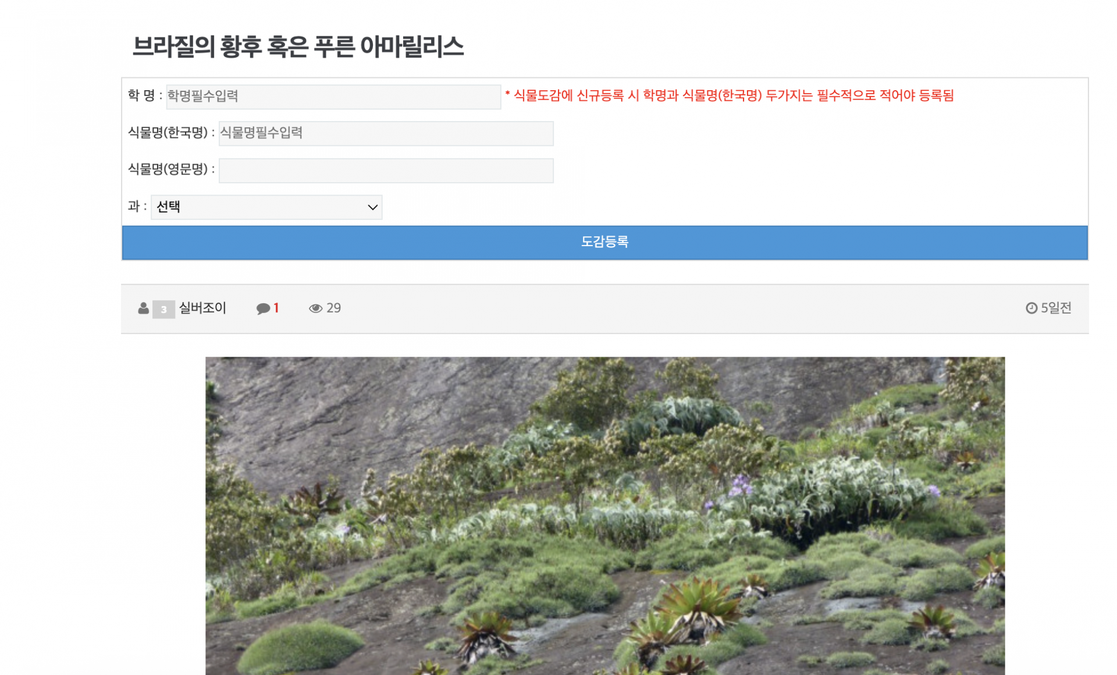Click the 식물명(한국명) label

[x=168, y=133]
